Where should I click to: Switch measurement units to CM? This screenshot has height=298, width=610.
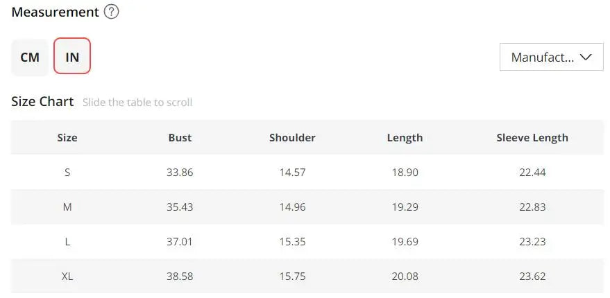tap(30, 58)
